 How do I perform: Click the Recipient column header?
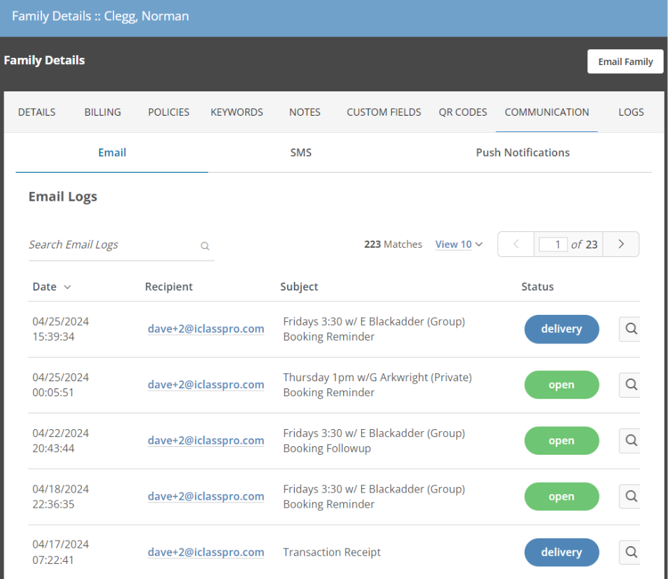168,287
